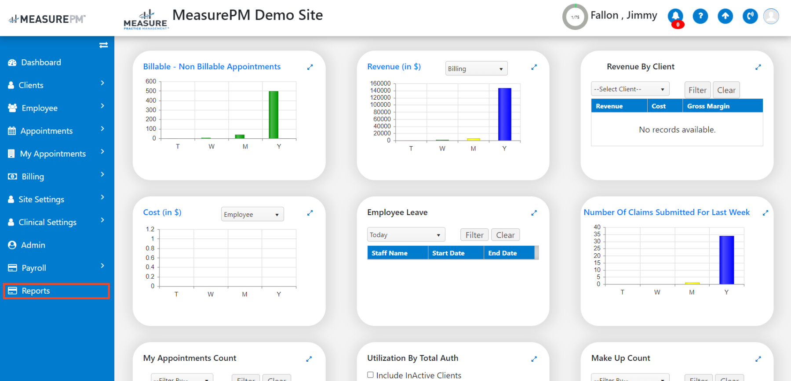Screen dimensions: 791x381
Task: Expand the Make Up Count widget
Action: pos(758,359)
